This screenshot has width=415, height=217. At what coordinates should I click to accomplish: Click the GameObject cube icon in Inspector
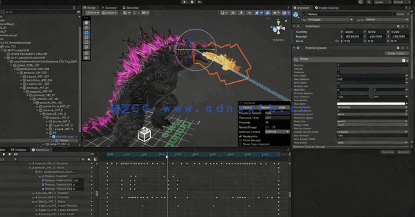click(296, 14)
